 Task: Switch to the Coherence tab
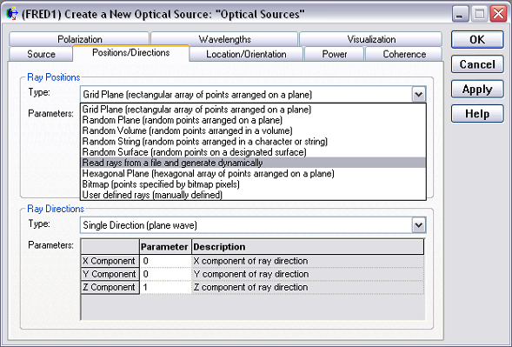[x=404, y=54]
